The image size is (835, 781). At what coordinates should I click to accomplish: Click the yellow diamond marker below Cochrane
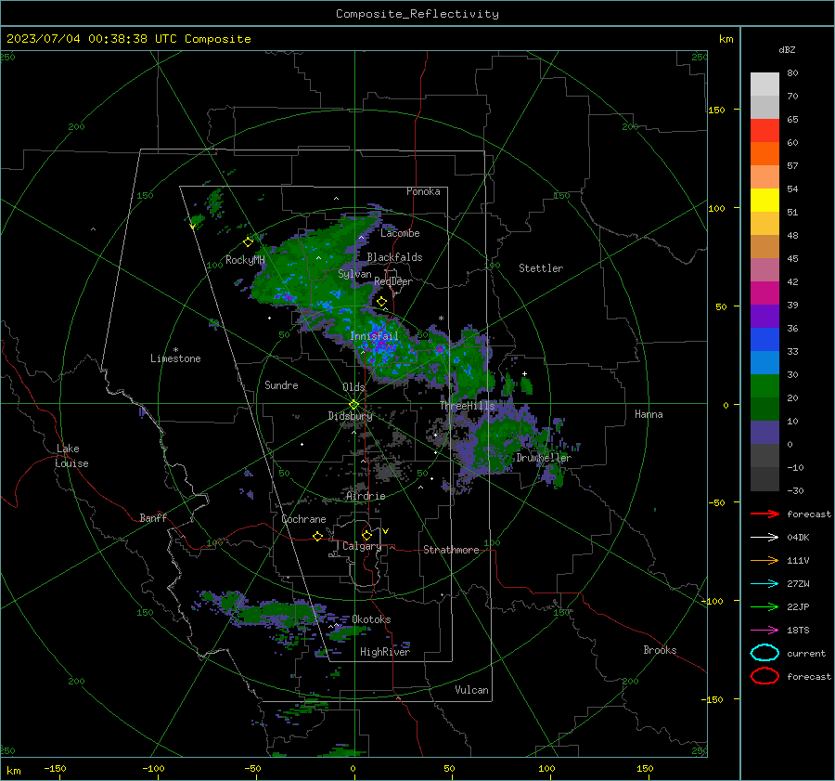[x=317, y=536]
